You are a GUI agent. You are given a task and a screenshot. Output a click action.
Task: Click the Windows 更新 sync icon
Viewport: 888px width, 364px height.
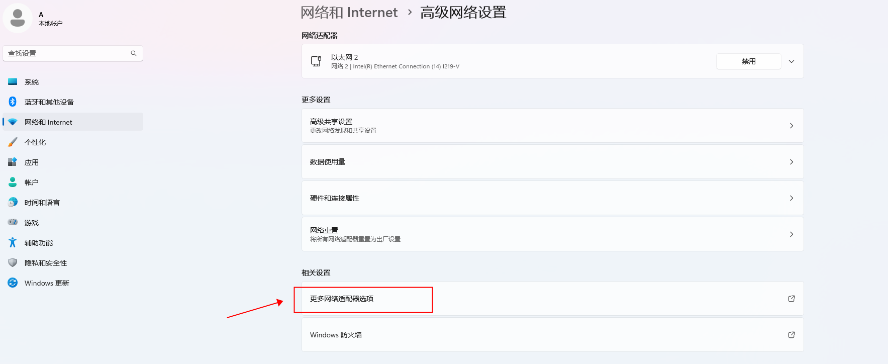point(13,283)
